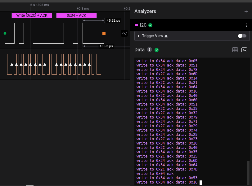Viewport: 252px width, 186px height.
Task: Click the Trigger View warning triangle icon
Action: 166,36
